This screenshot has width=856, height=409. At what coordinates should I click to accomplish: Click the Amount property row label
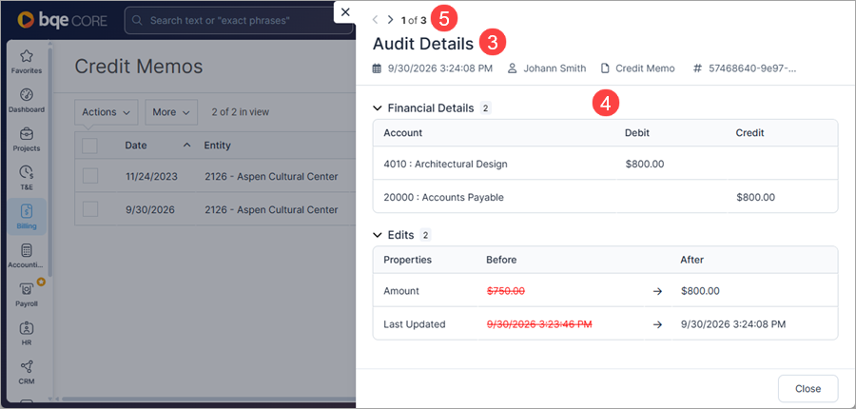(401, 291)
